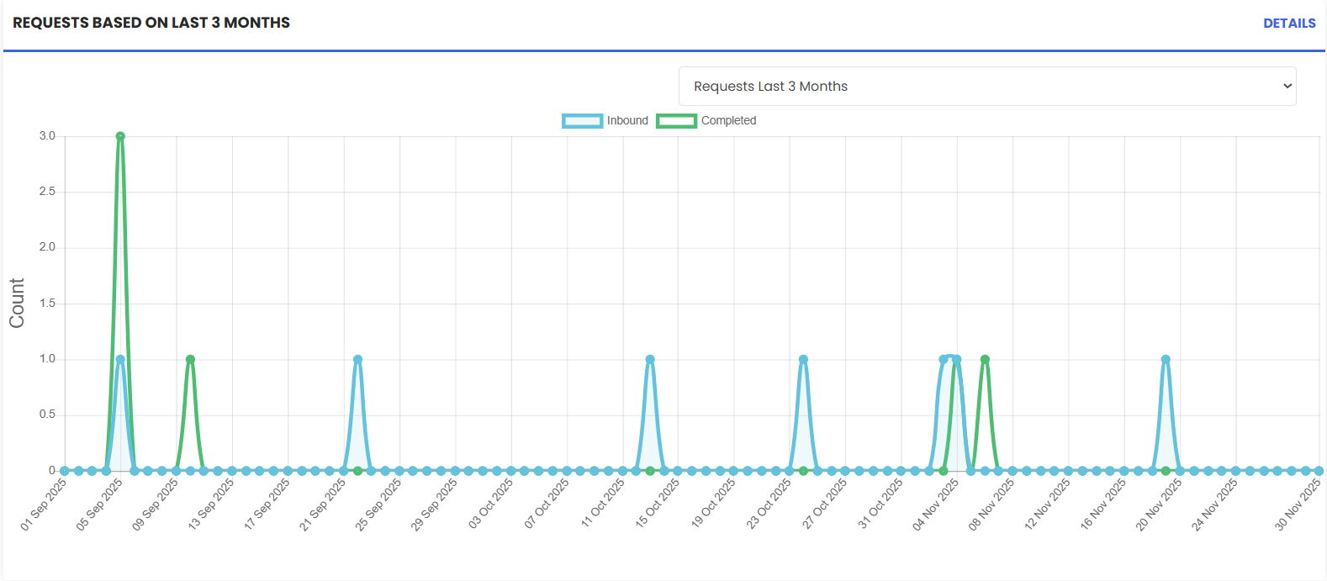This screenshot has width=1327, height=581.
Task: Click the Completed point at 1.0 near 10 Sep 2025
Action: 190,359
